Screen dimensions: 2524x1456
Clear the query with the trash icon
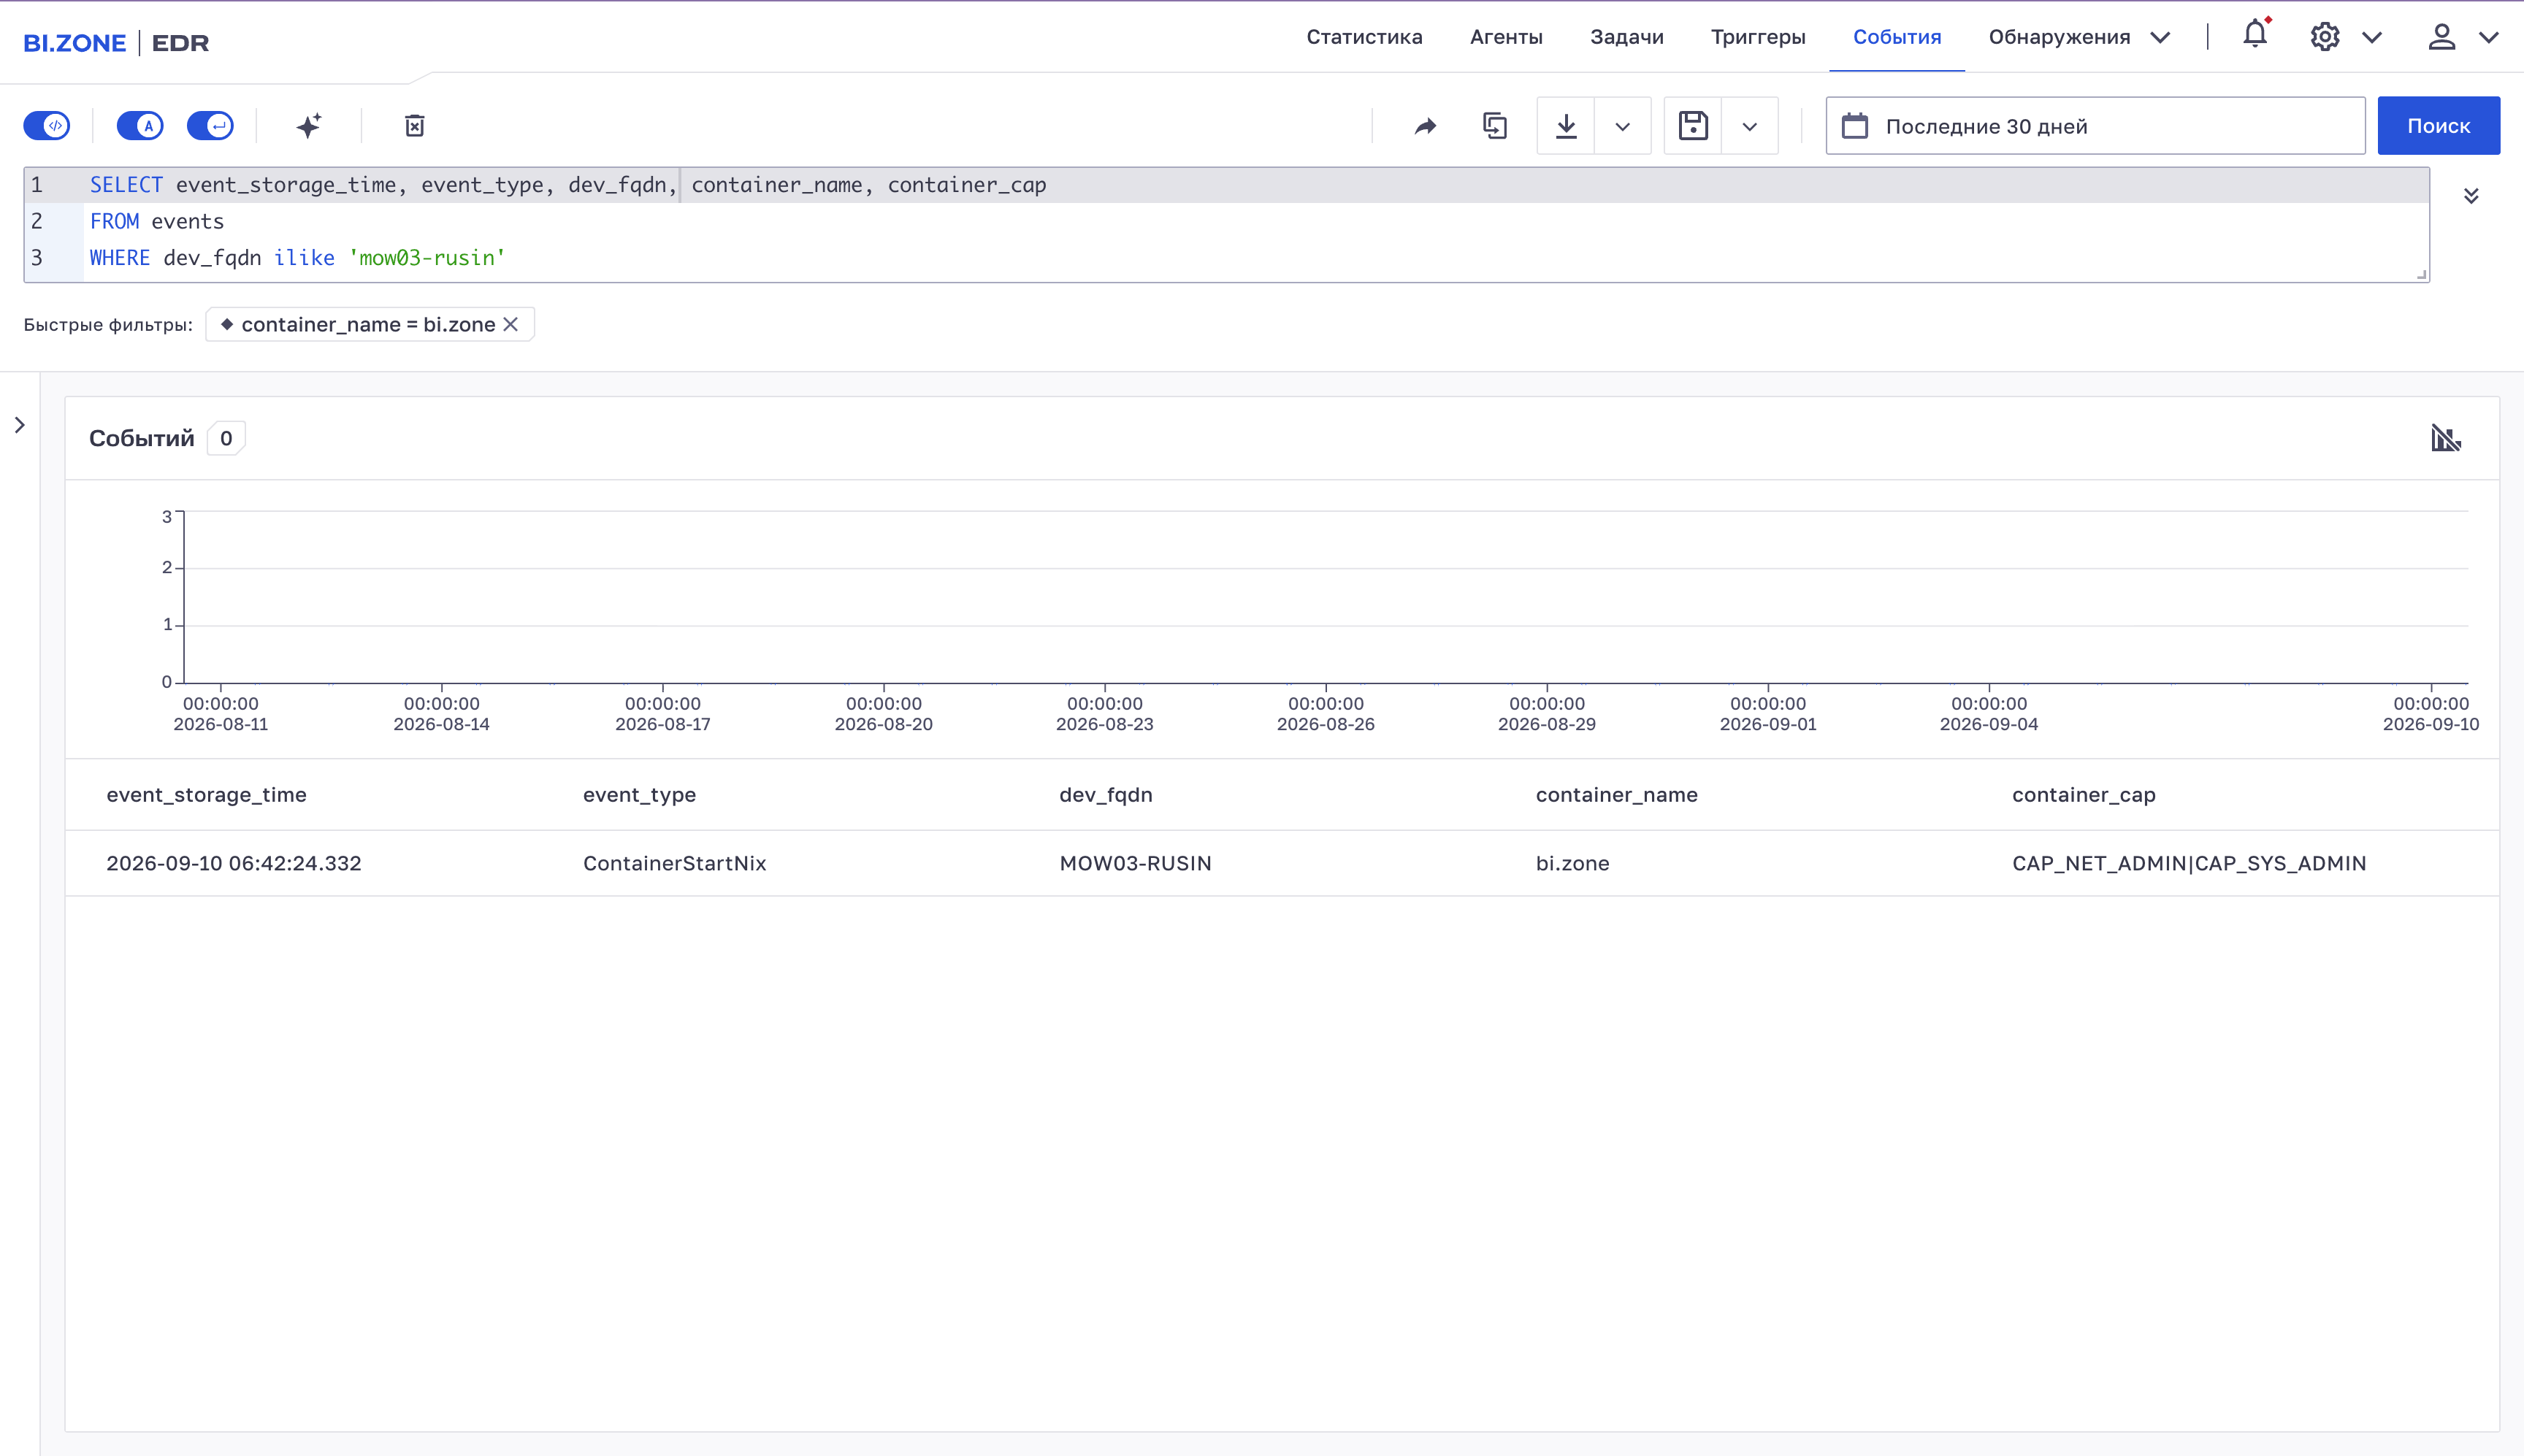coord(415,126)
